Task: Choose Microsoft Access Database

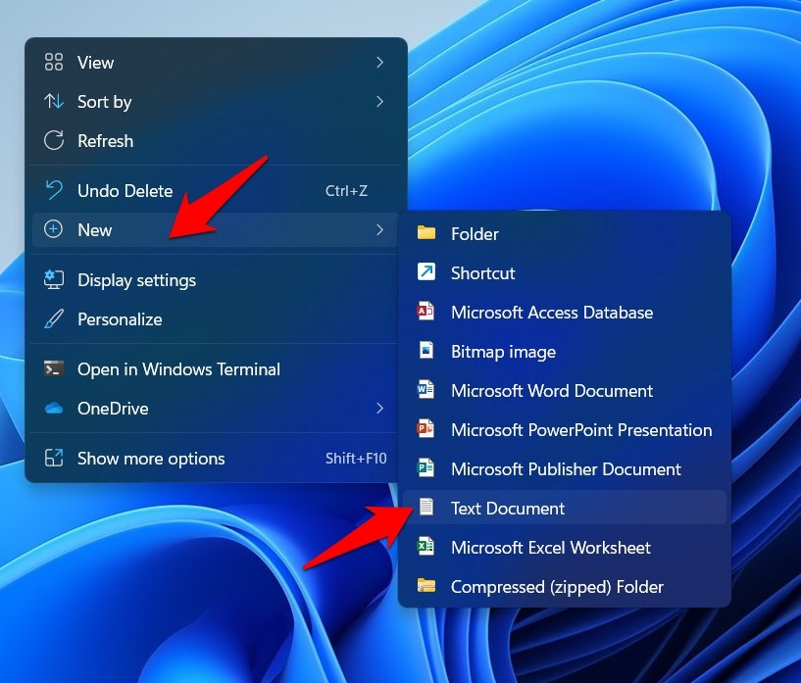Action: coord(565,312)
